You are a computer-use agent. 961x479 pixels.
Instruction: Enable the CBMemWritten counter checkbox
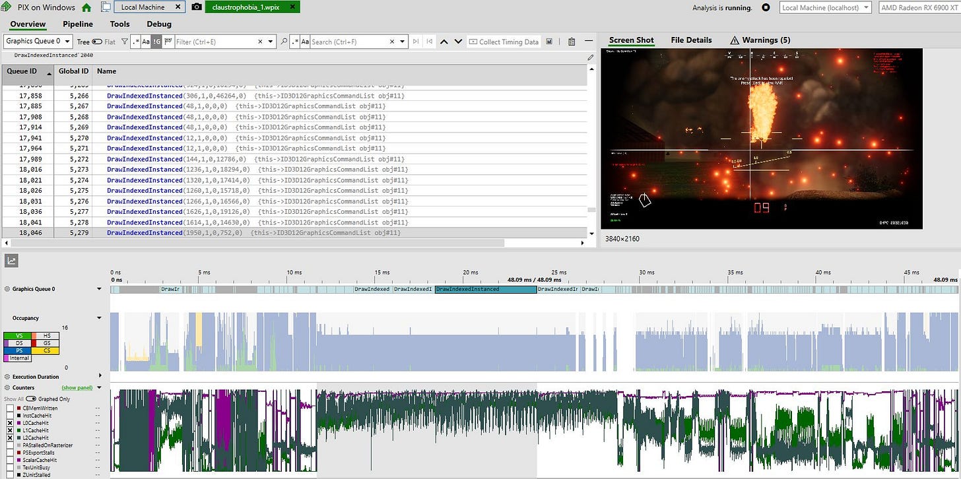click(x=9, y=408)
